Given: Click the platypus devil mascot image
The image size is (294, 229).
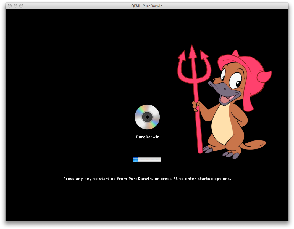Looking at the screenshot, I should coord(224,102).
